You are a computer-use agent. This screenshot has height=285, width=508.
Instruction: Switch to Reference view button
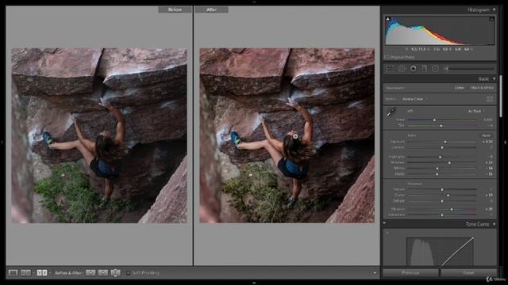click(25, 272)
